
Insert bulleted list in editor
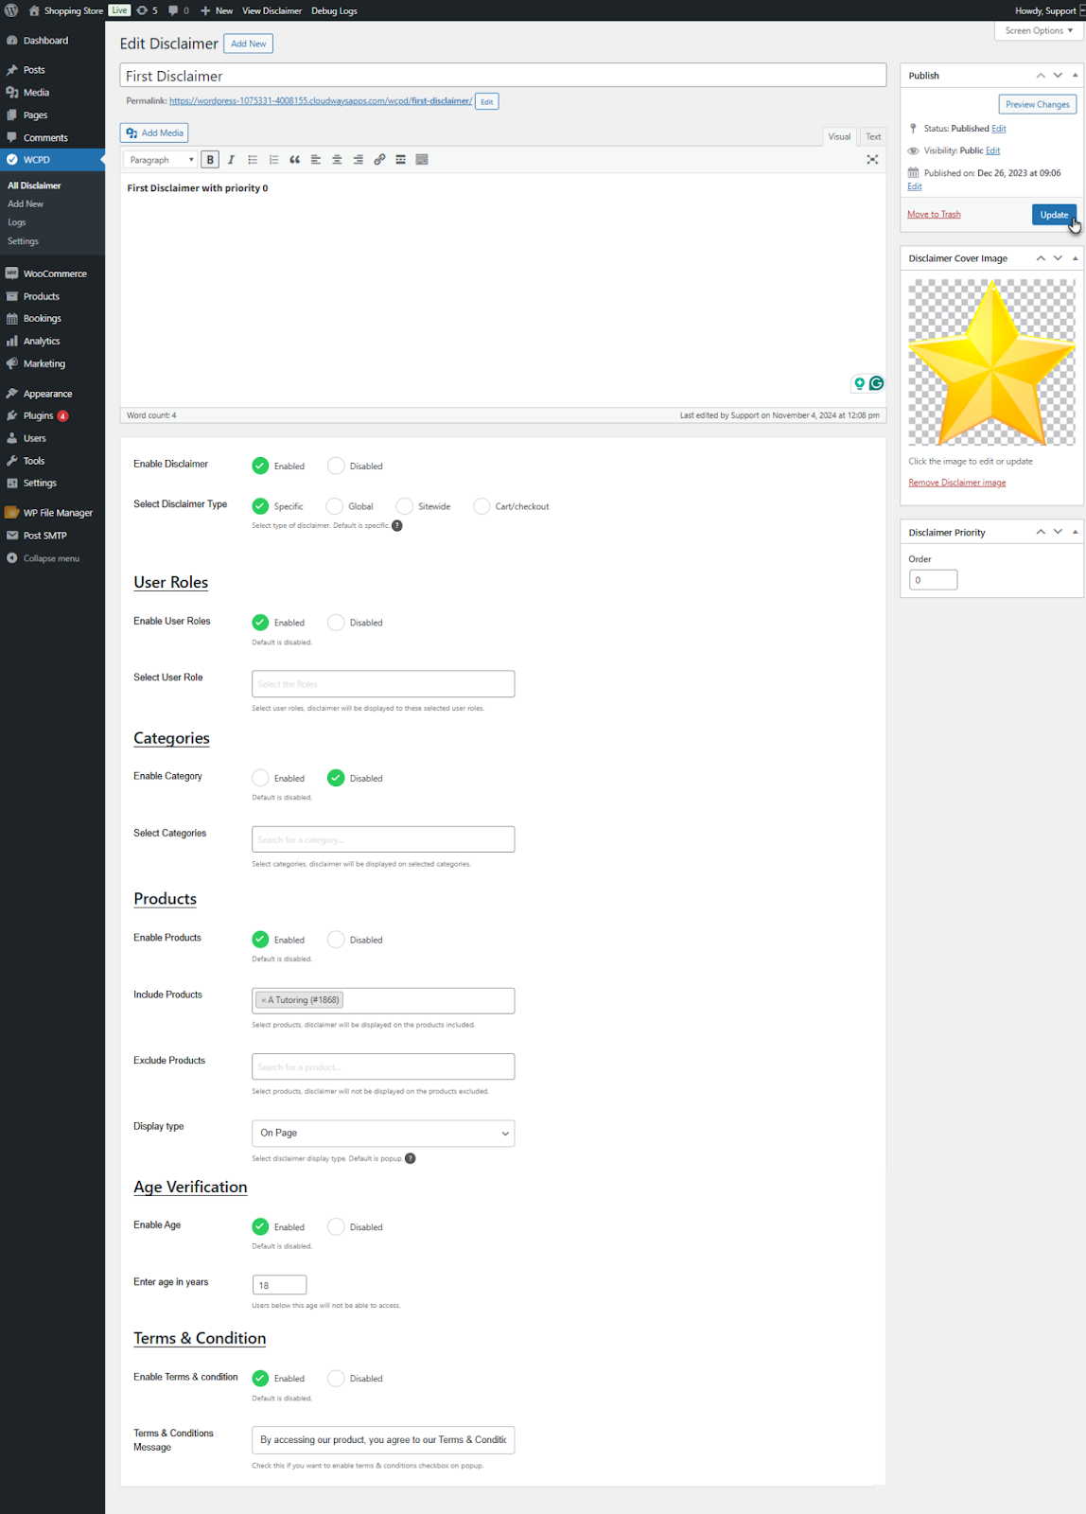253,160
